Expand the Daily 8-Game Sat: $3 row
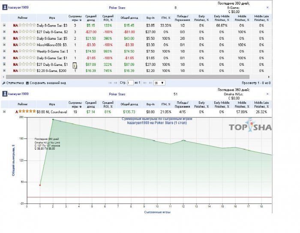Image resolution: width=300 pixels, height=233 pixels. coord(4,25)
